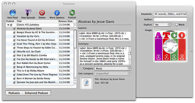Toggle publish for Part 2 by Bill Black's Combo
This screenshot has width=195, height=103.
tap(14, 56)
